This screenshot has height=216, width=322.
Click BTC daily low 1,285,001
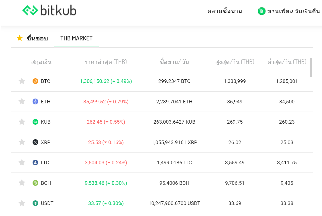(x=287, y=81)
